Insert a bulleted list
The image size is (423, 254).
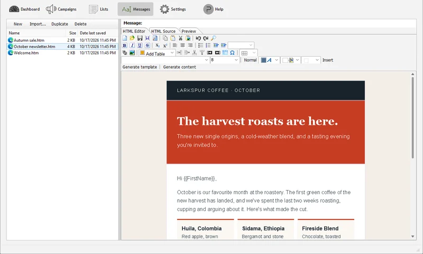click(x=200, y=45)
